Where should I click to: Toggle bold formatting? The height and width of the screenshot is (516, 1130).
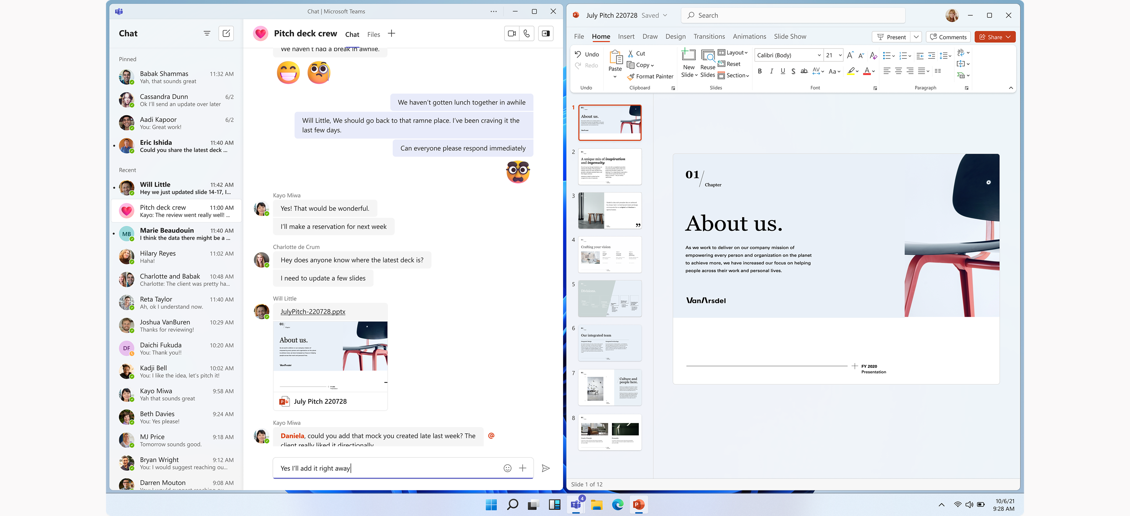pyautogui.click(x=759, y=71)
